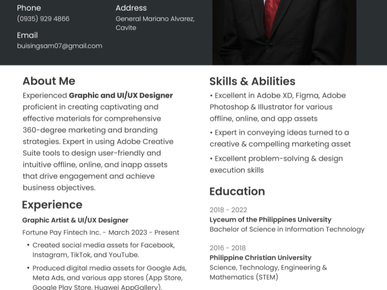Viewport: 387px width, 290px height.
Task: Click the Phone label in the header
Action: (x=29, y=8)
